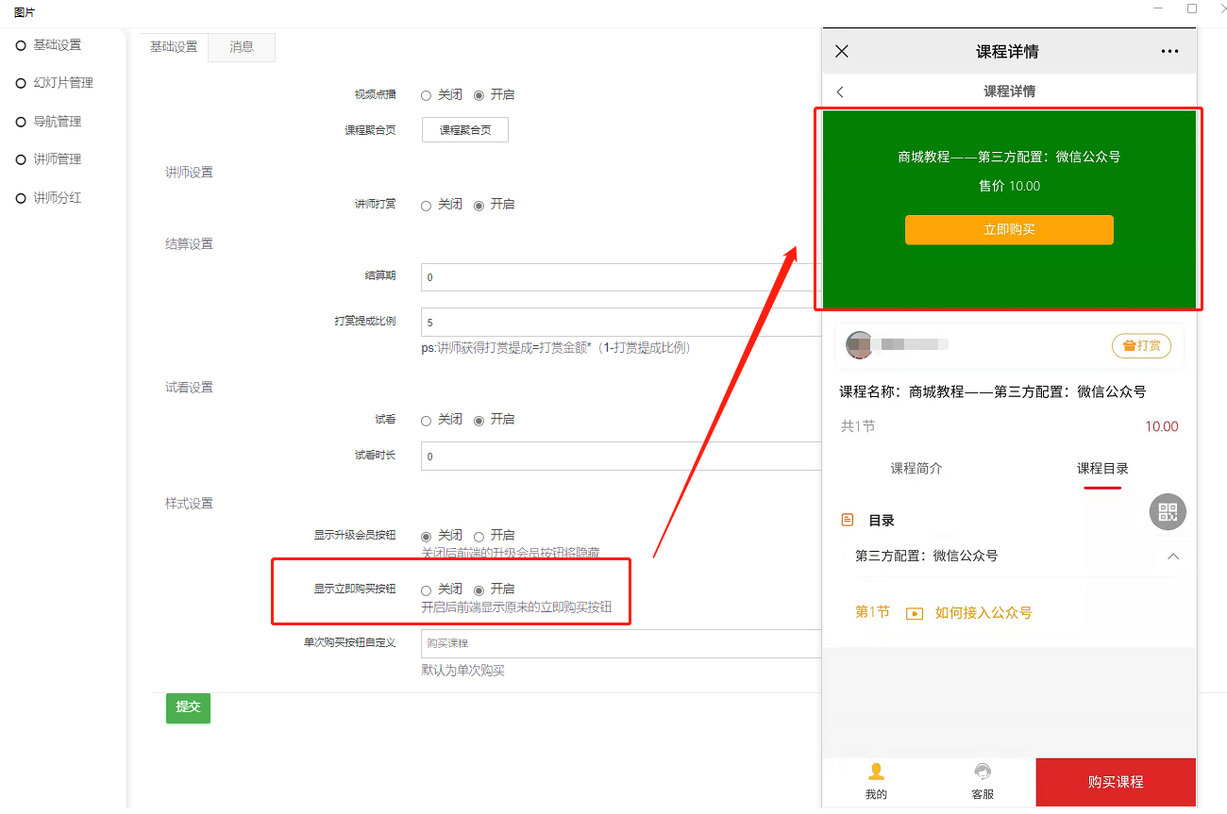Collapse the 第三方配置：微信公众号 chapter

pyautogui.click(x=1172, y=557)
